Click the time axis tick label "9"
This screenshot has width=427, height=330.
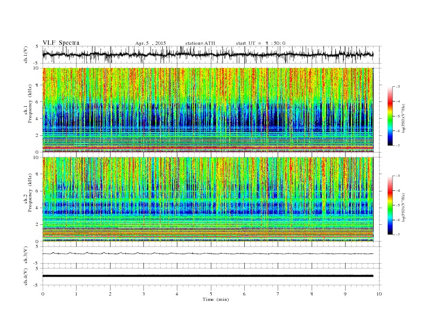pos(345,294)
